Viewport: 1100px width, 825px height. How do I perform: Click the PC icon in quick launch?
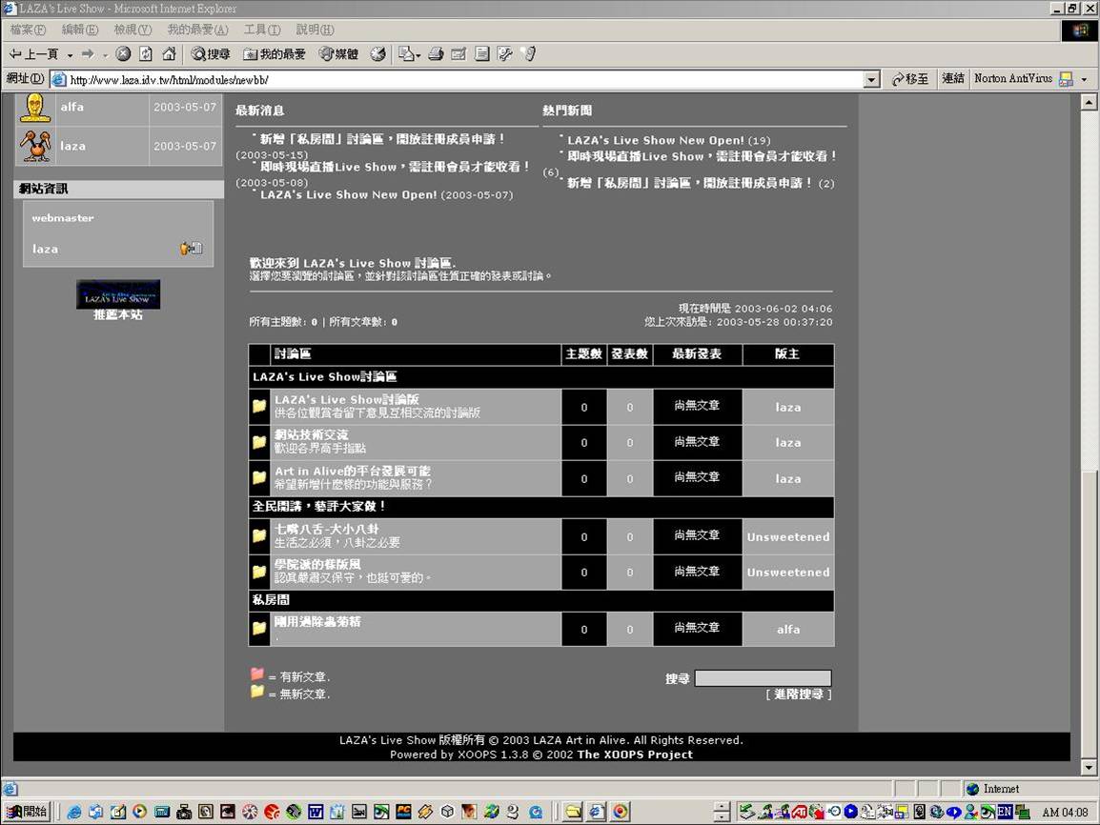point(403,812)
